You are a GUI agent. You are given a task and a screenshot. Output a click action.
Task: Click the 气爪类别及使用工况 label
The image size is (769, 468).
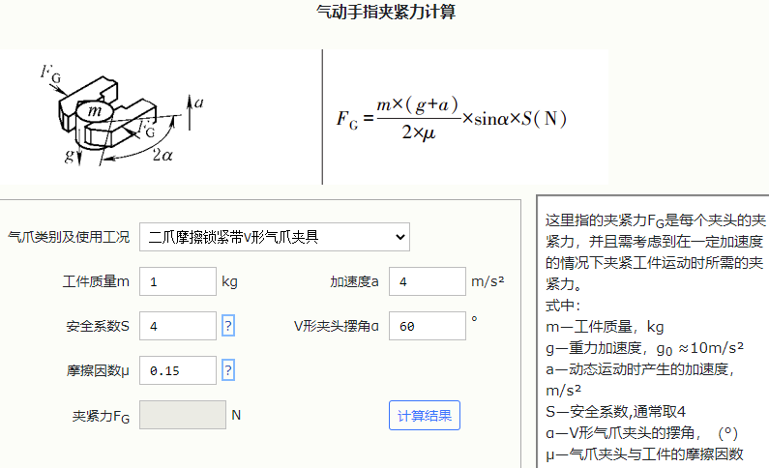pyautogui.click(x=69, y=237)
